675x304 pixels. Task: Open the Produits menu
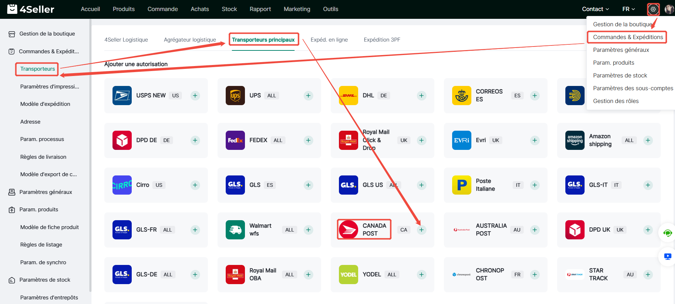[x=124, y=9]
